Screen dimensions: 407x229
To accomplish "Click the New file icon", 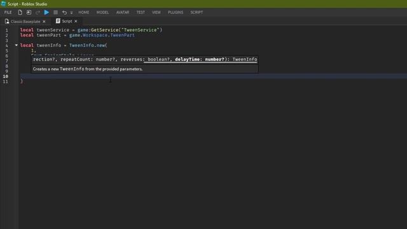I will tap(20, 12).
